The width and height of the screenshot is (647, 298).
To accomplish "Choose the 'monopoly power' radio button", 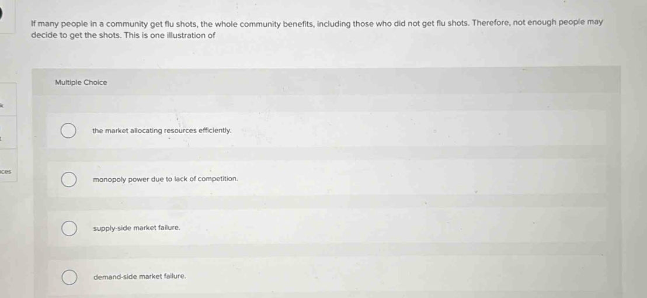I will coord(69,180).
